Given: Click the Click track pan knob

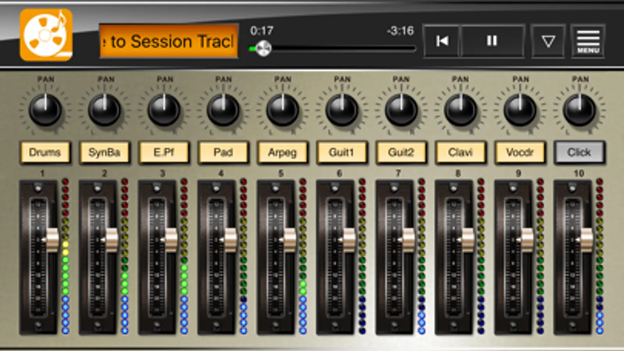Looking at the screenshot, I should tap(580, 110).
